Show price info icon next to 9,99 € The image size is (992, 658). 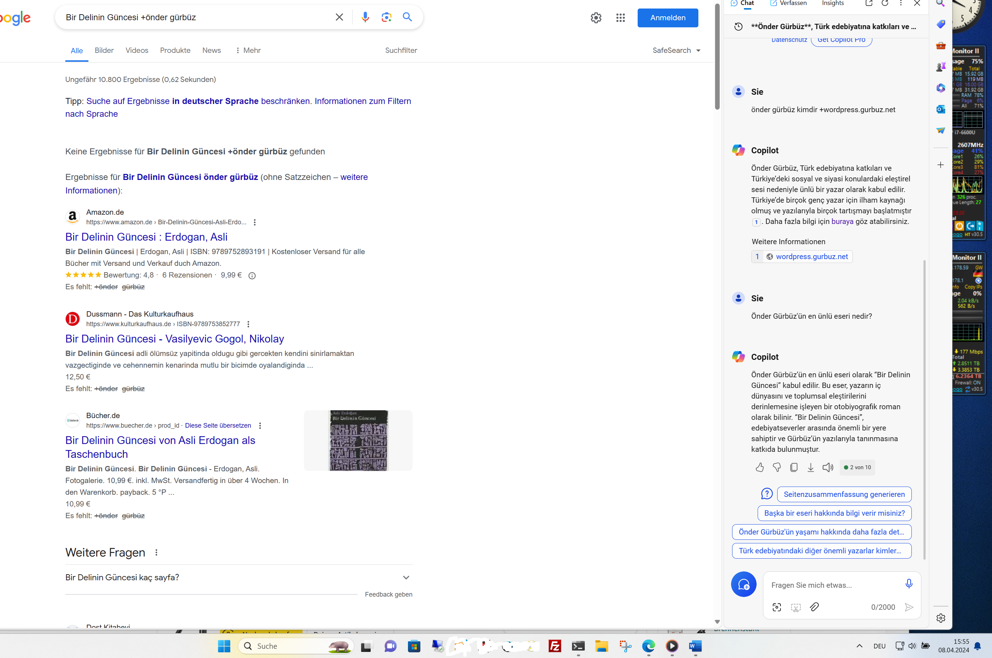[252, 276]
